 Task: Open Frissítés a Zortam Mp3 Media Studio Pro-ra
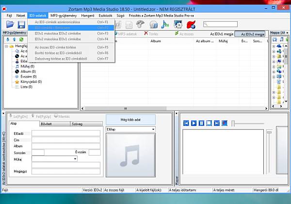(x=162, y=16)
